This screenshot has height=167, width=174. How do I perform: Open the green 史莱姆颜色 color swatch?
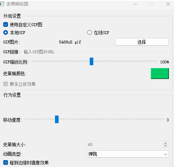(x=160, y=74)
